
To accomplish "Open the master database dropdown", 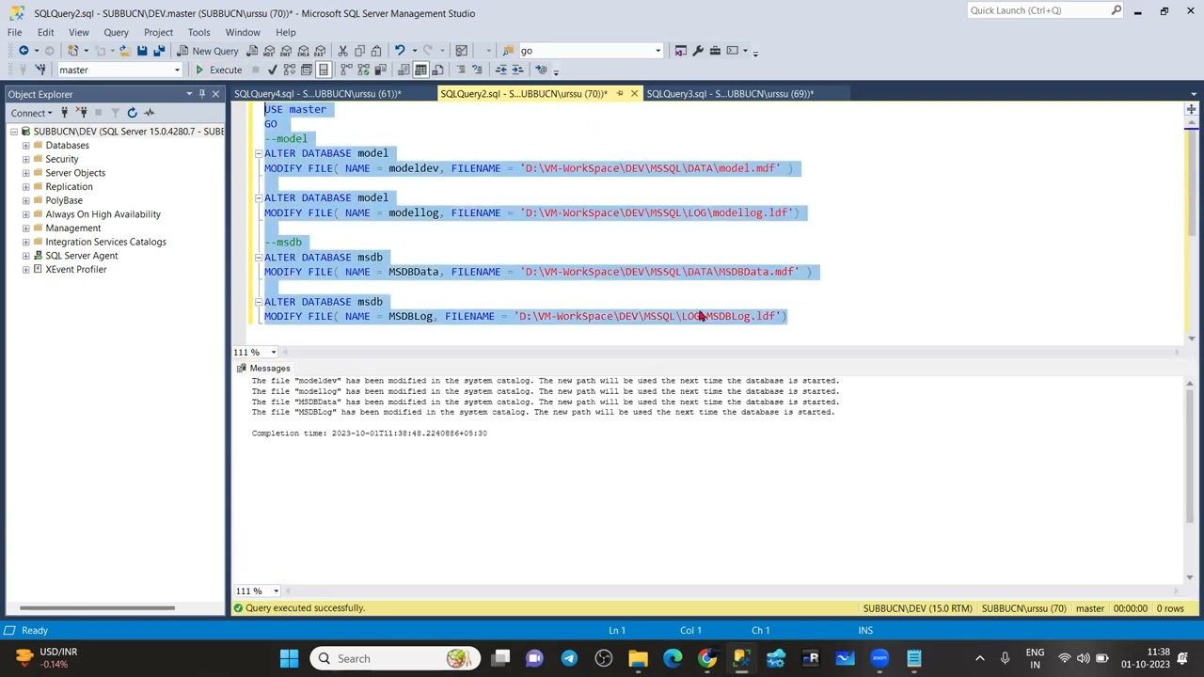I will point(176,70).
